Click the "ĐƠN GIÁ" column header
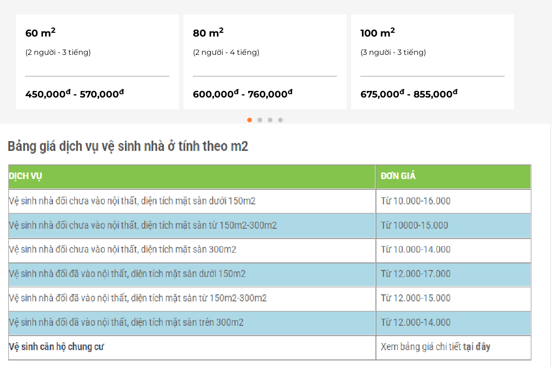This screenshot has width=552, height=367. (x=398, y=176)
